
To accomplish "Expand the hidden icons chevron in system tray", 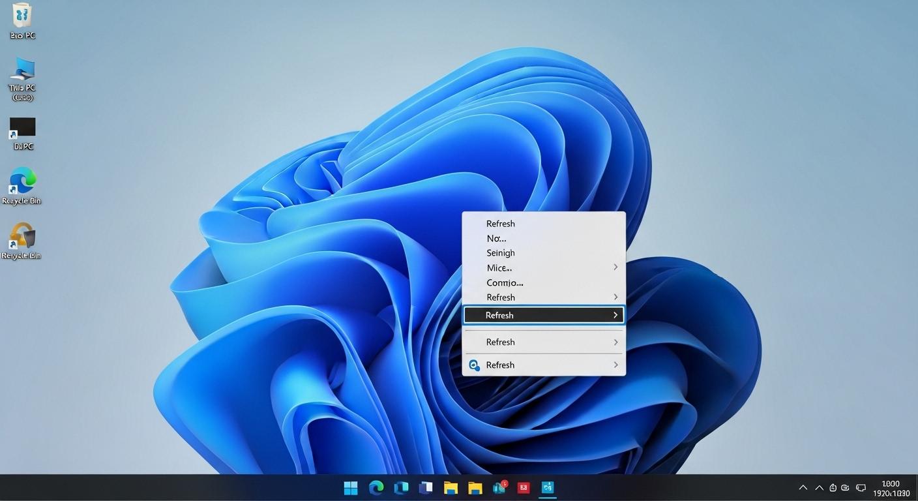I will pyautogui.click(x=803, y=487).
